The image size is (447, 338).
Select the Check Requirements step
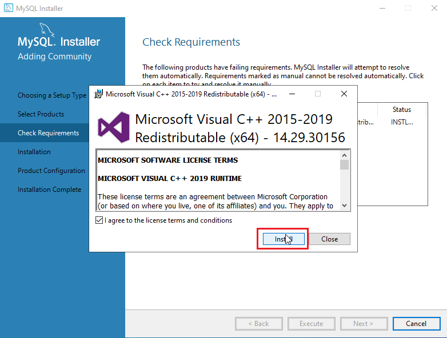[x=48, y=132]
